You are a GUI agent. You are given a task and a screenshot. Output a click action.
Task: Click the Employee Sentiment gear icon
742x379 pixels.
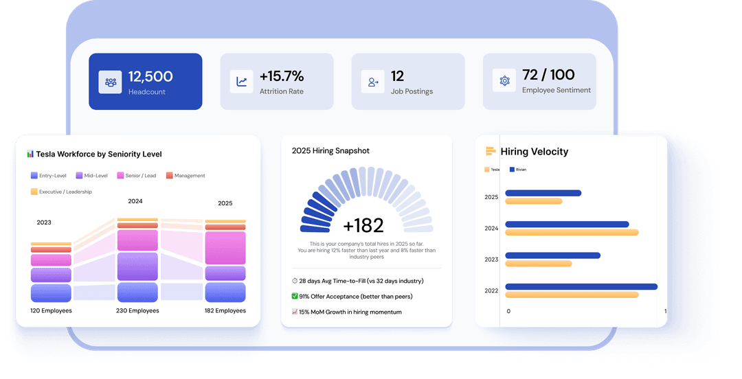504,81
